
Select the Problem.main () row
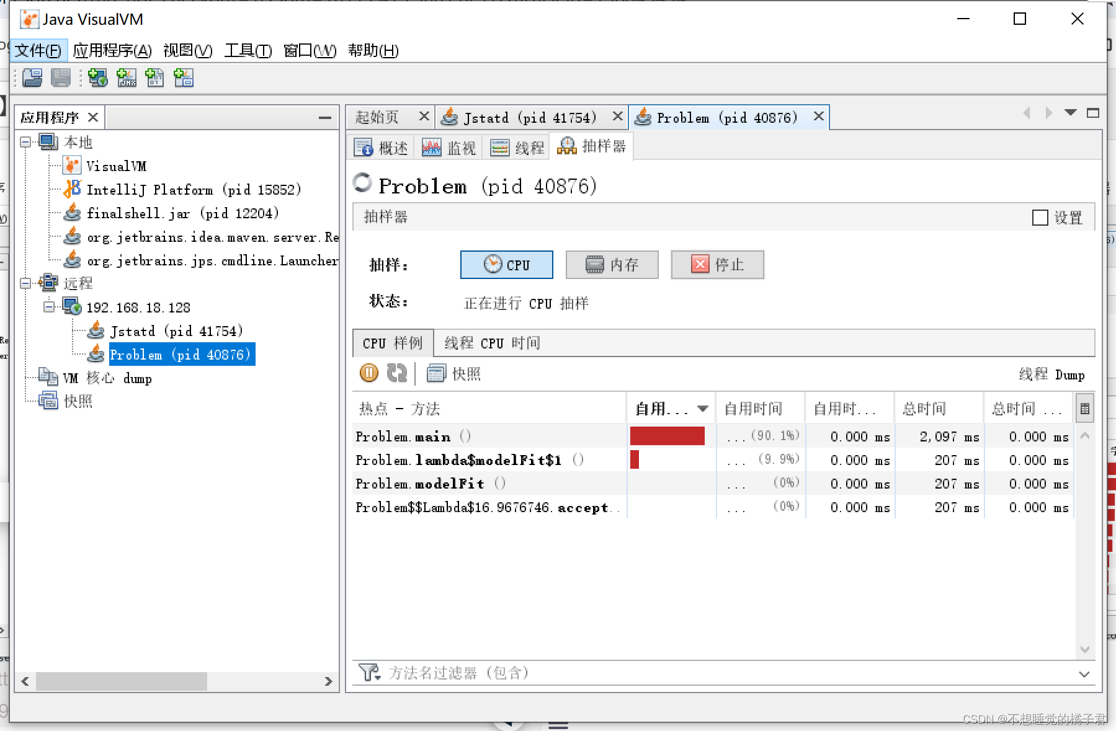pyautogui.click(x=713, y=436)
